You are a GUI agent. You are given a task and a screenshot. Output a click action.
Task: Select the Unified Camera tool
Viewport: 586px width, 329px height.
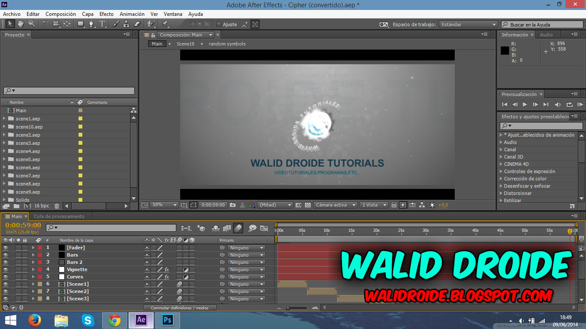pos(56,24)
